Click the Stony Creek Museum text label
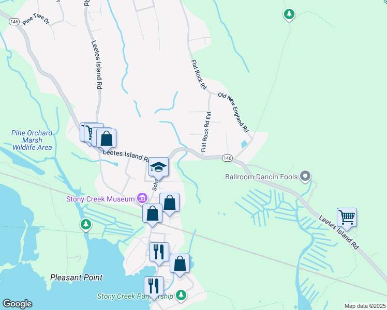The height and width of the screenshot is (310, 387). 100,199
